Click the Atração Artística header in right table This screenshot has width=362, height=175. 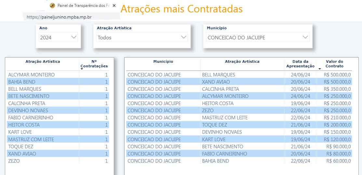(x=242, y=61)
